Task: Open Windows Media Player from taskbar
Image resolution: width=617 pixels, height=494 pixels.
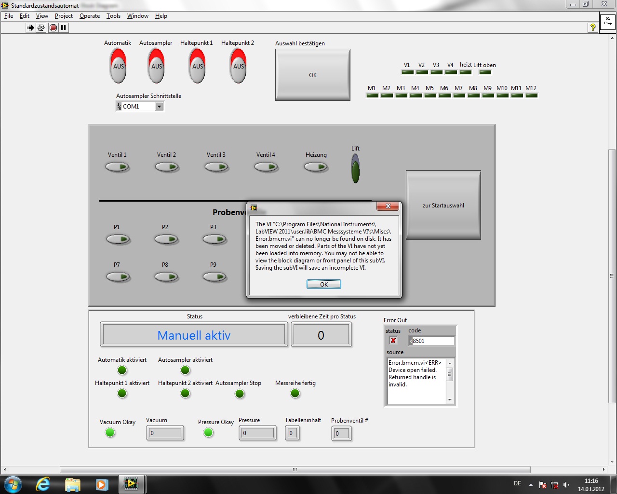Action: pos(102,484)
